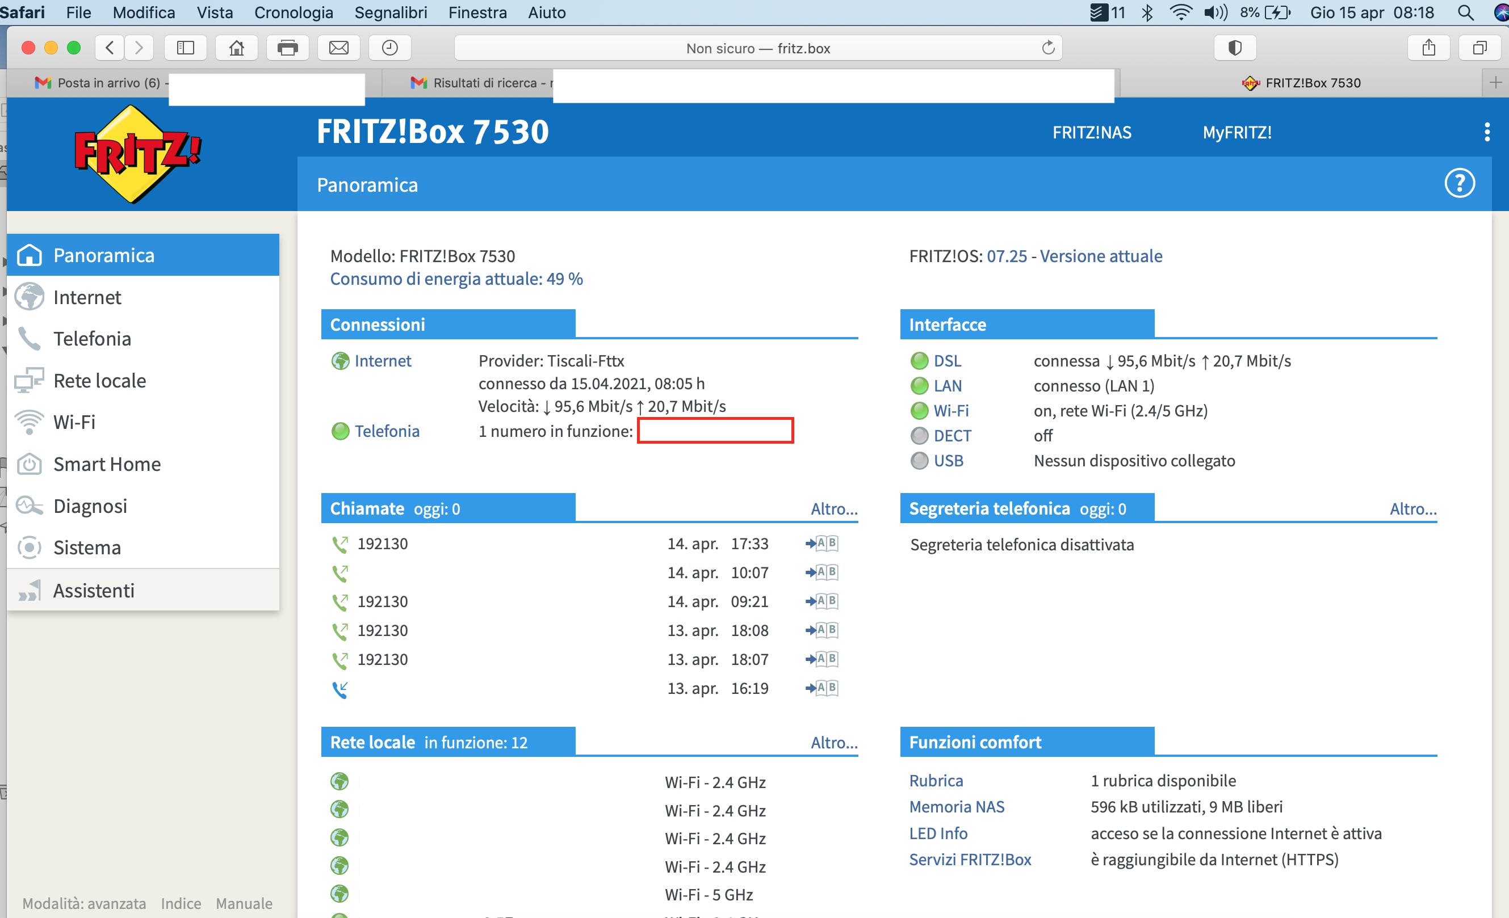The image size is (1509, 918).
Task: Go forward with Safari forward arrow
Action: coord(139,48)
